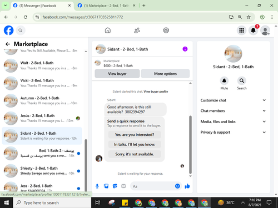The width and height of the screenshot is (278, 208).
Task: Switch to Messenger | Facebook tab
Action: [42, 6]
